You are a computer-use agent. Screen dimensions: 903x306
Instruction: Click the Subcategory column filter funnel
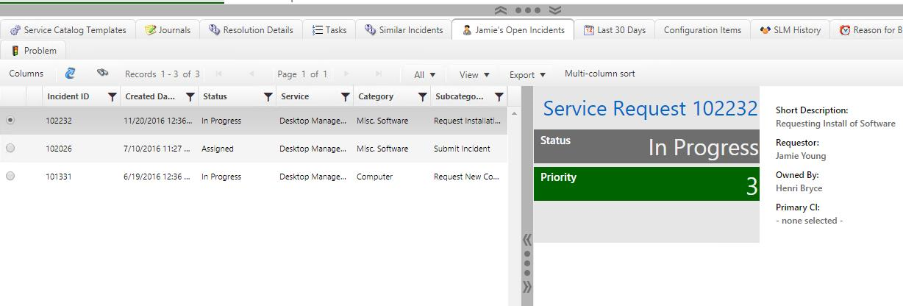click(499, 97)
